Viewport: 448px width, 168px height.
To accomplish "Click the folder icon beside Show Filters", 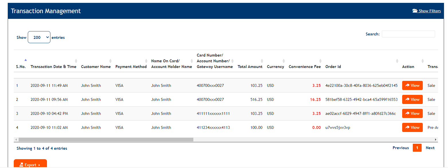I will click(x=415, y=10).
